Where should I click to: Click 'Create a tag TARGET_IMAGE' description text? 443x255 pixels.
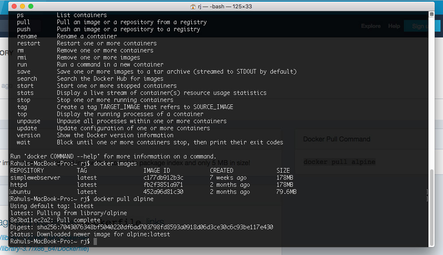coord(145,107)
